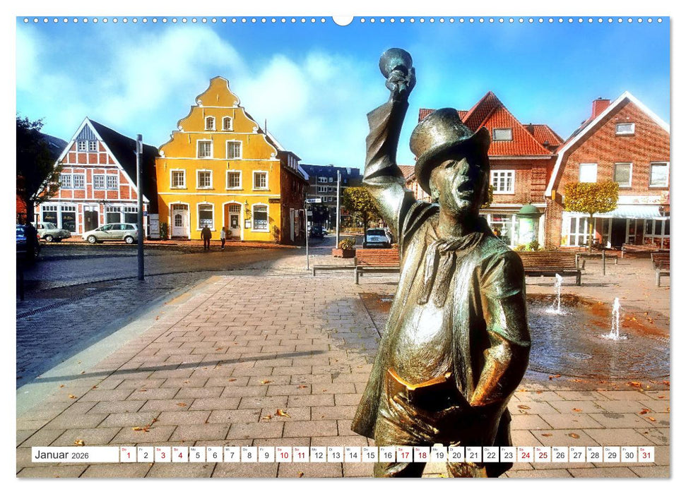
Task: Click the Do weekday abbreviation above date 1
Action: coord(124,450)
